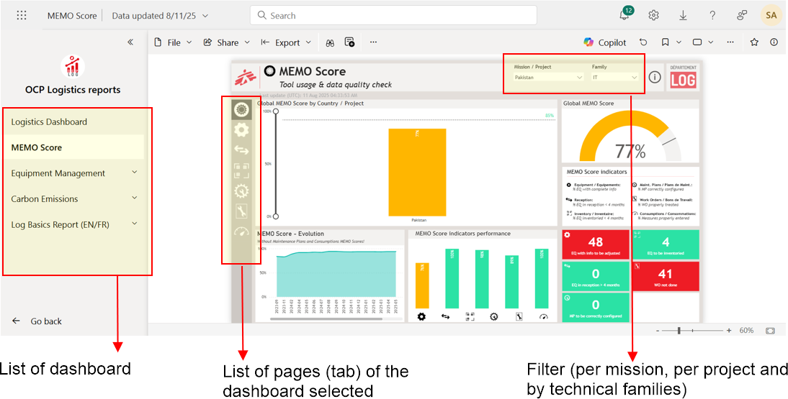Open the notifications bell
This screenshot has width=788, height=399.
(x=624, y=15)
